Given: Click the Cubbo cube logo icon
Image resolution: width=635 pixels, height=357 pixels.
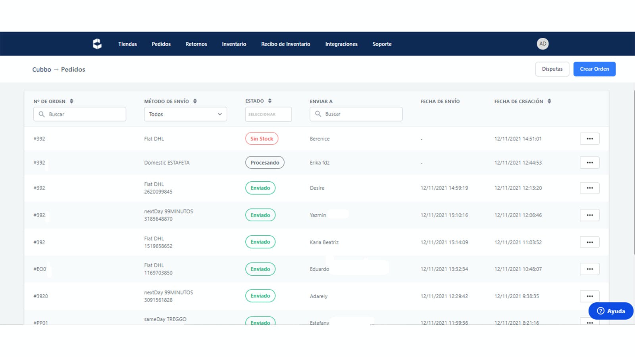Looking at the screenshot, I should 97,44.
